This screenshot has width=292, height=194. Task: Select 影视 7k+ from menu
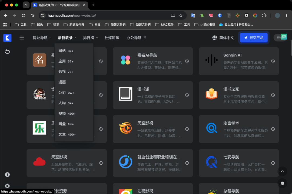coord(74,72)
